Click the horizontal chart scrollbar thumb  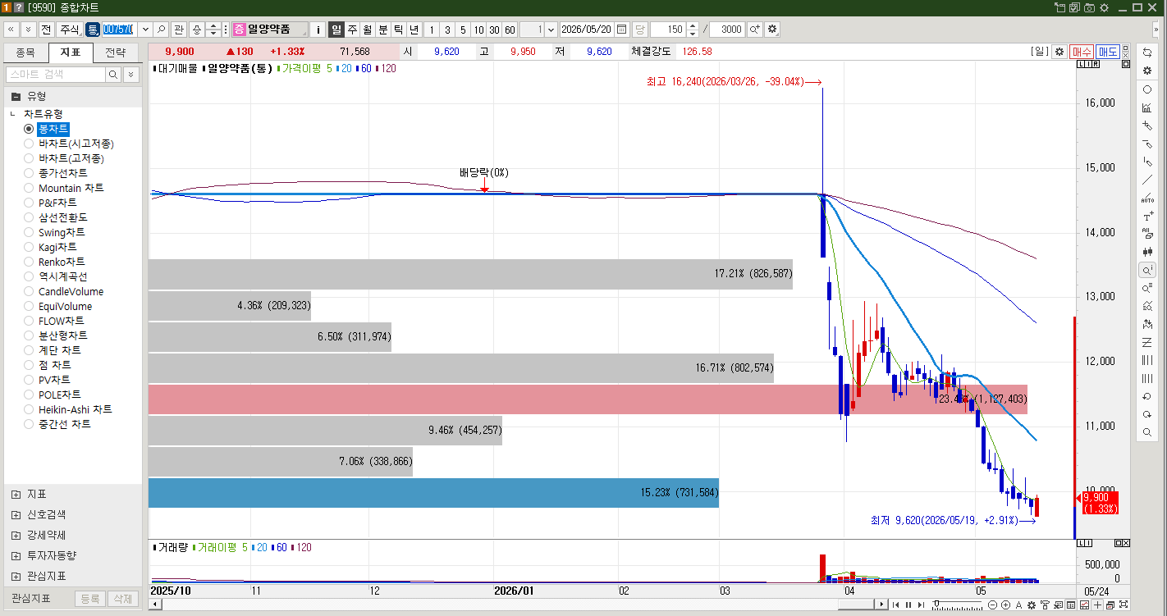pyautogui.click(x=854, y=605)
